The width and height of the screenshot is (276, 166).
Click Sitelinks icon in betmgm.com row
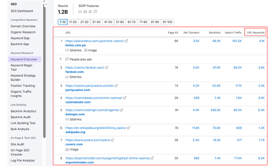click(x=67, y=120)
